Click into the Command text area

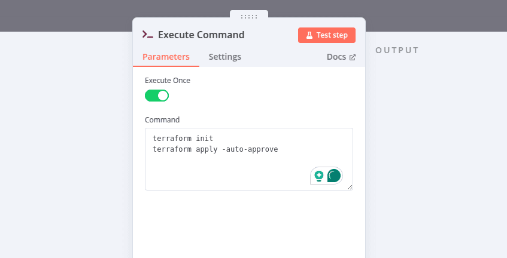[239, 170]
